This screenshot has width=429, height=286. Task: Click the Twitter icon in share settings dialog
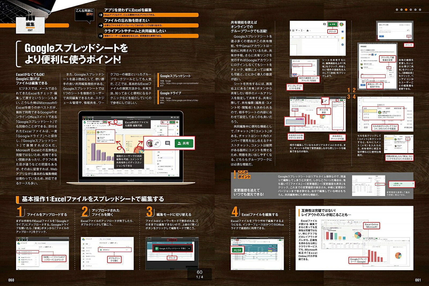click(375, 55)
